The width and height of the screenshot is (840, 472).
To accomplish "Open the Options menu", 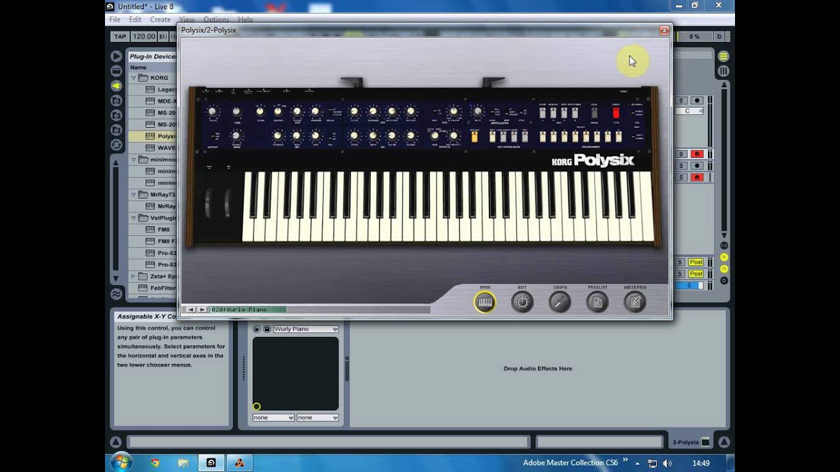I will [217, 20].
